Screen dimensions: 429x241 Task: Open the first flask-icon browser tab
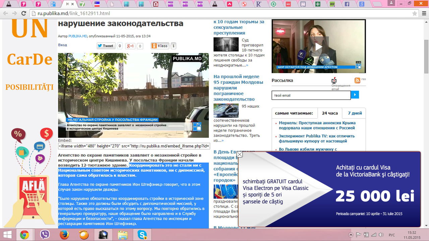click(9, 4)
